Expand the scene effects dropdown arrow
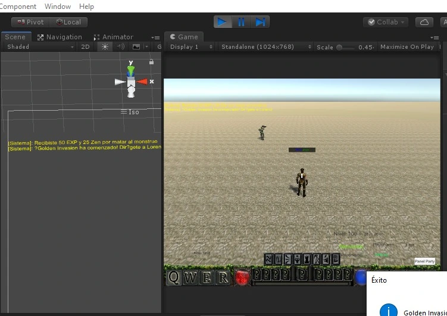The image size is (447, 316). [x=146, y=47]
